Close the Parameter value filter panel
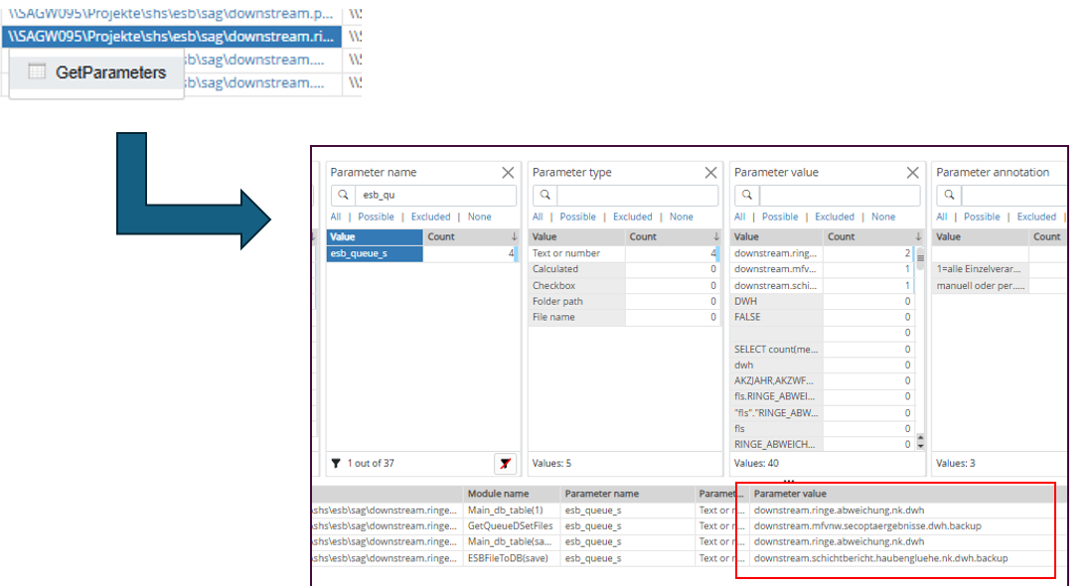Screen dimensions: 1089x586 point(913,173)
